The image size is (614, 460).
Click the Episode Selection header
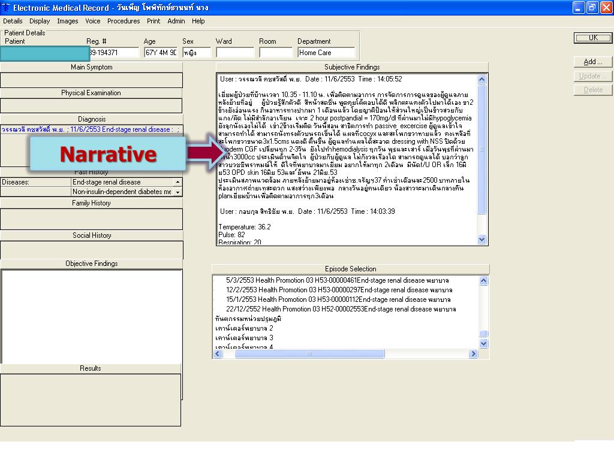350,269
